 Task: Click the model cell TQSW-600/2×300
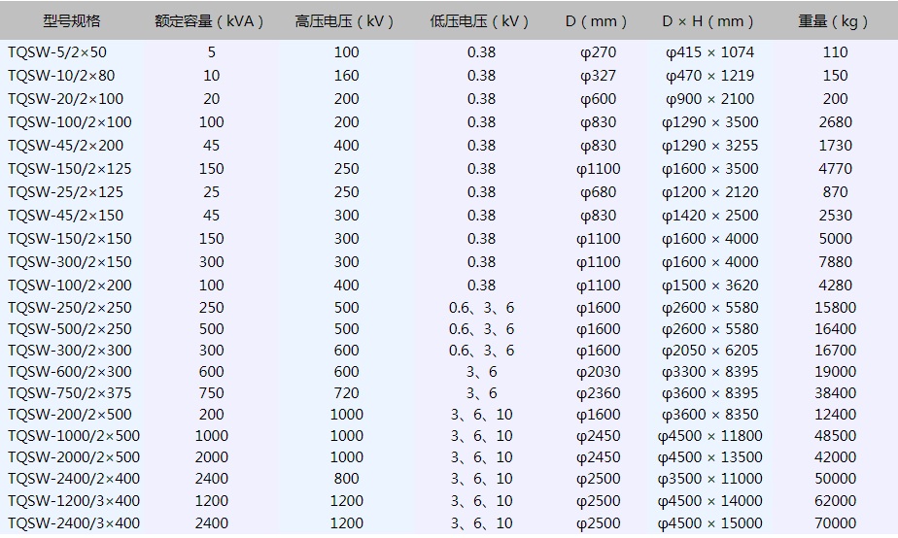click(69, 372)
